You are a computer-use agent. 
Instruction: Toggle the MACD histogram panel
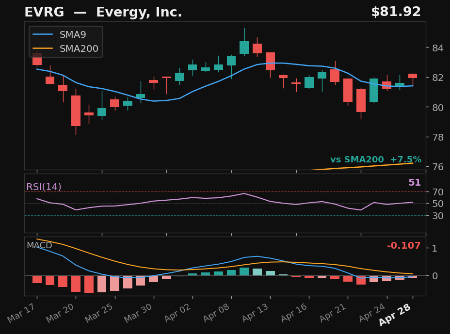coord(39,246)
